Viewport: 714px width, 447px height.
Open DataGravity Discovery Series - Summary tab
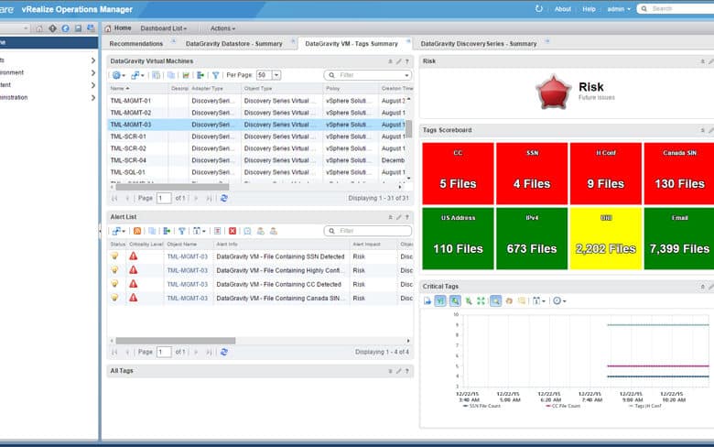[x=479, y=44]
